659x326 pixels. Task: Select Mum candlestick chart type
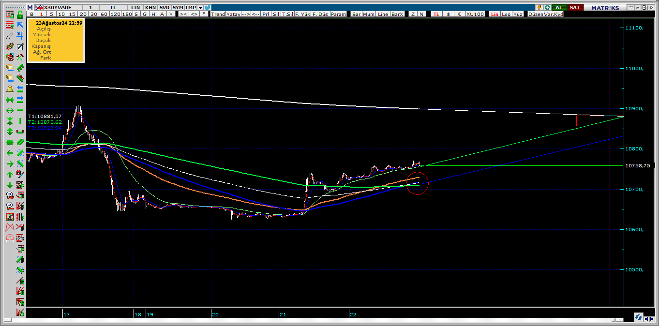pos(369,14)
